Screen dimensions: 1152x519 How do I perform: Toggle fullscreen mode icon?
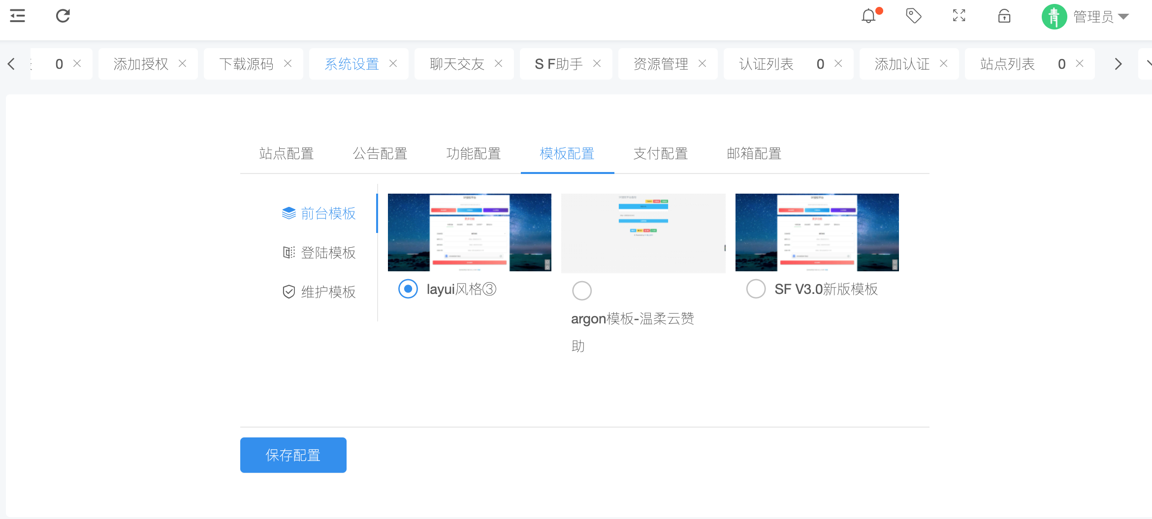(959, 16)
